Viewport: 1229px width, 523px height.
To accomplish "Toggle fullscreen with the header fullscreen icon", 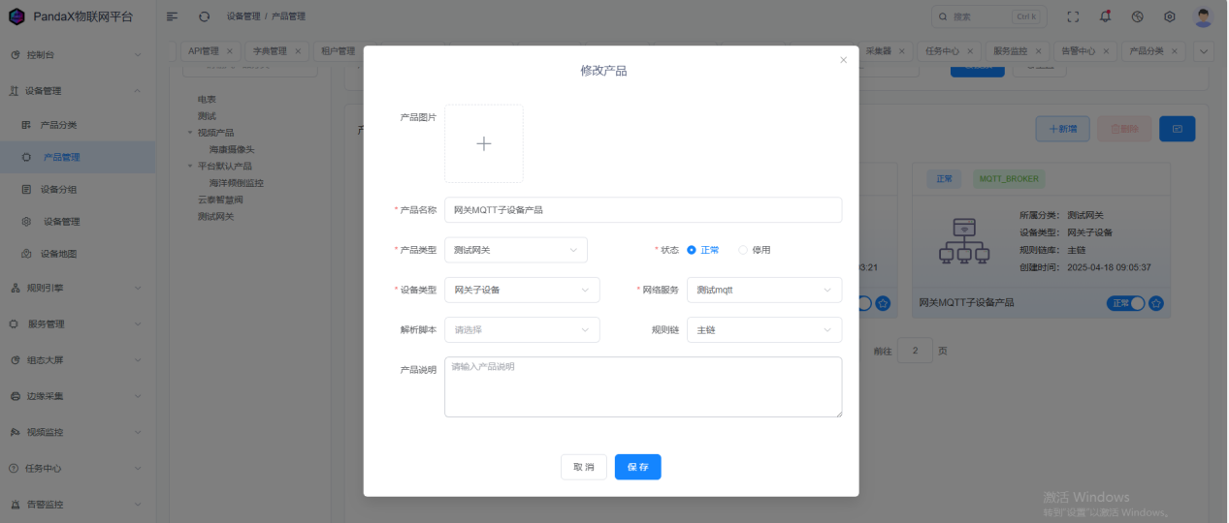I will (1073, 16).
